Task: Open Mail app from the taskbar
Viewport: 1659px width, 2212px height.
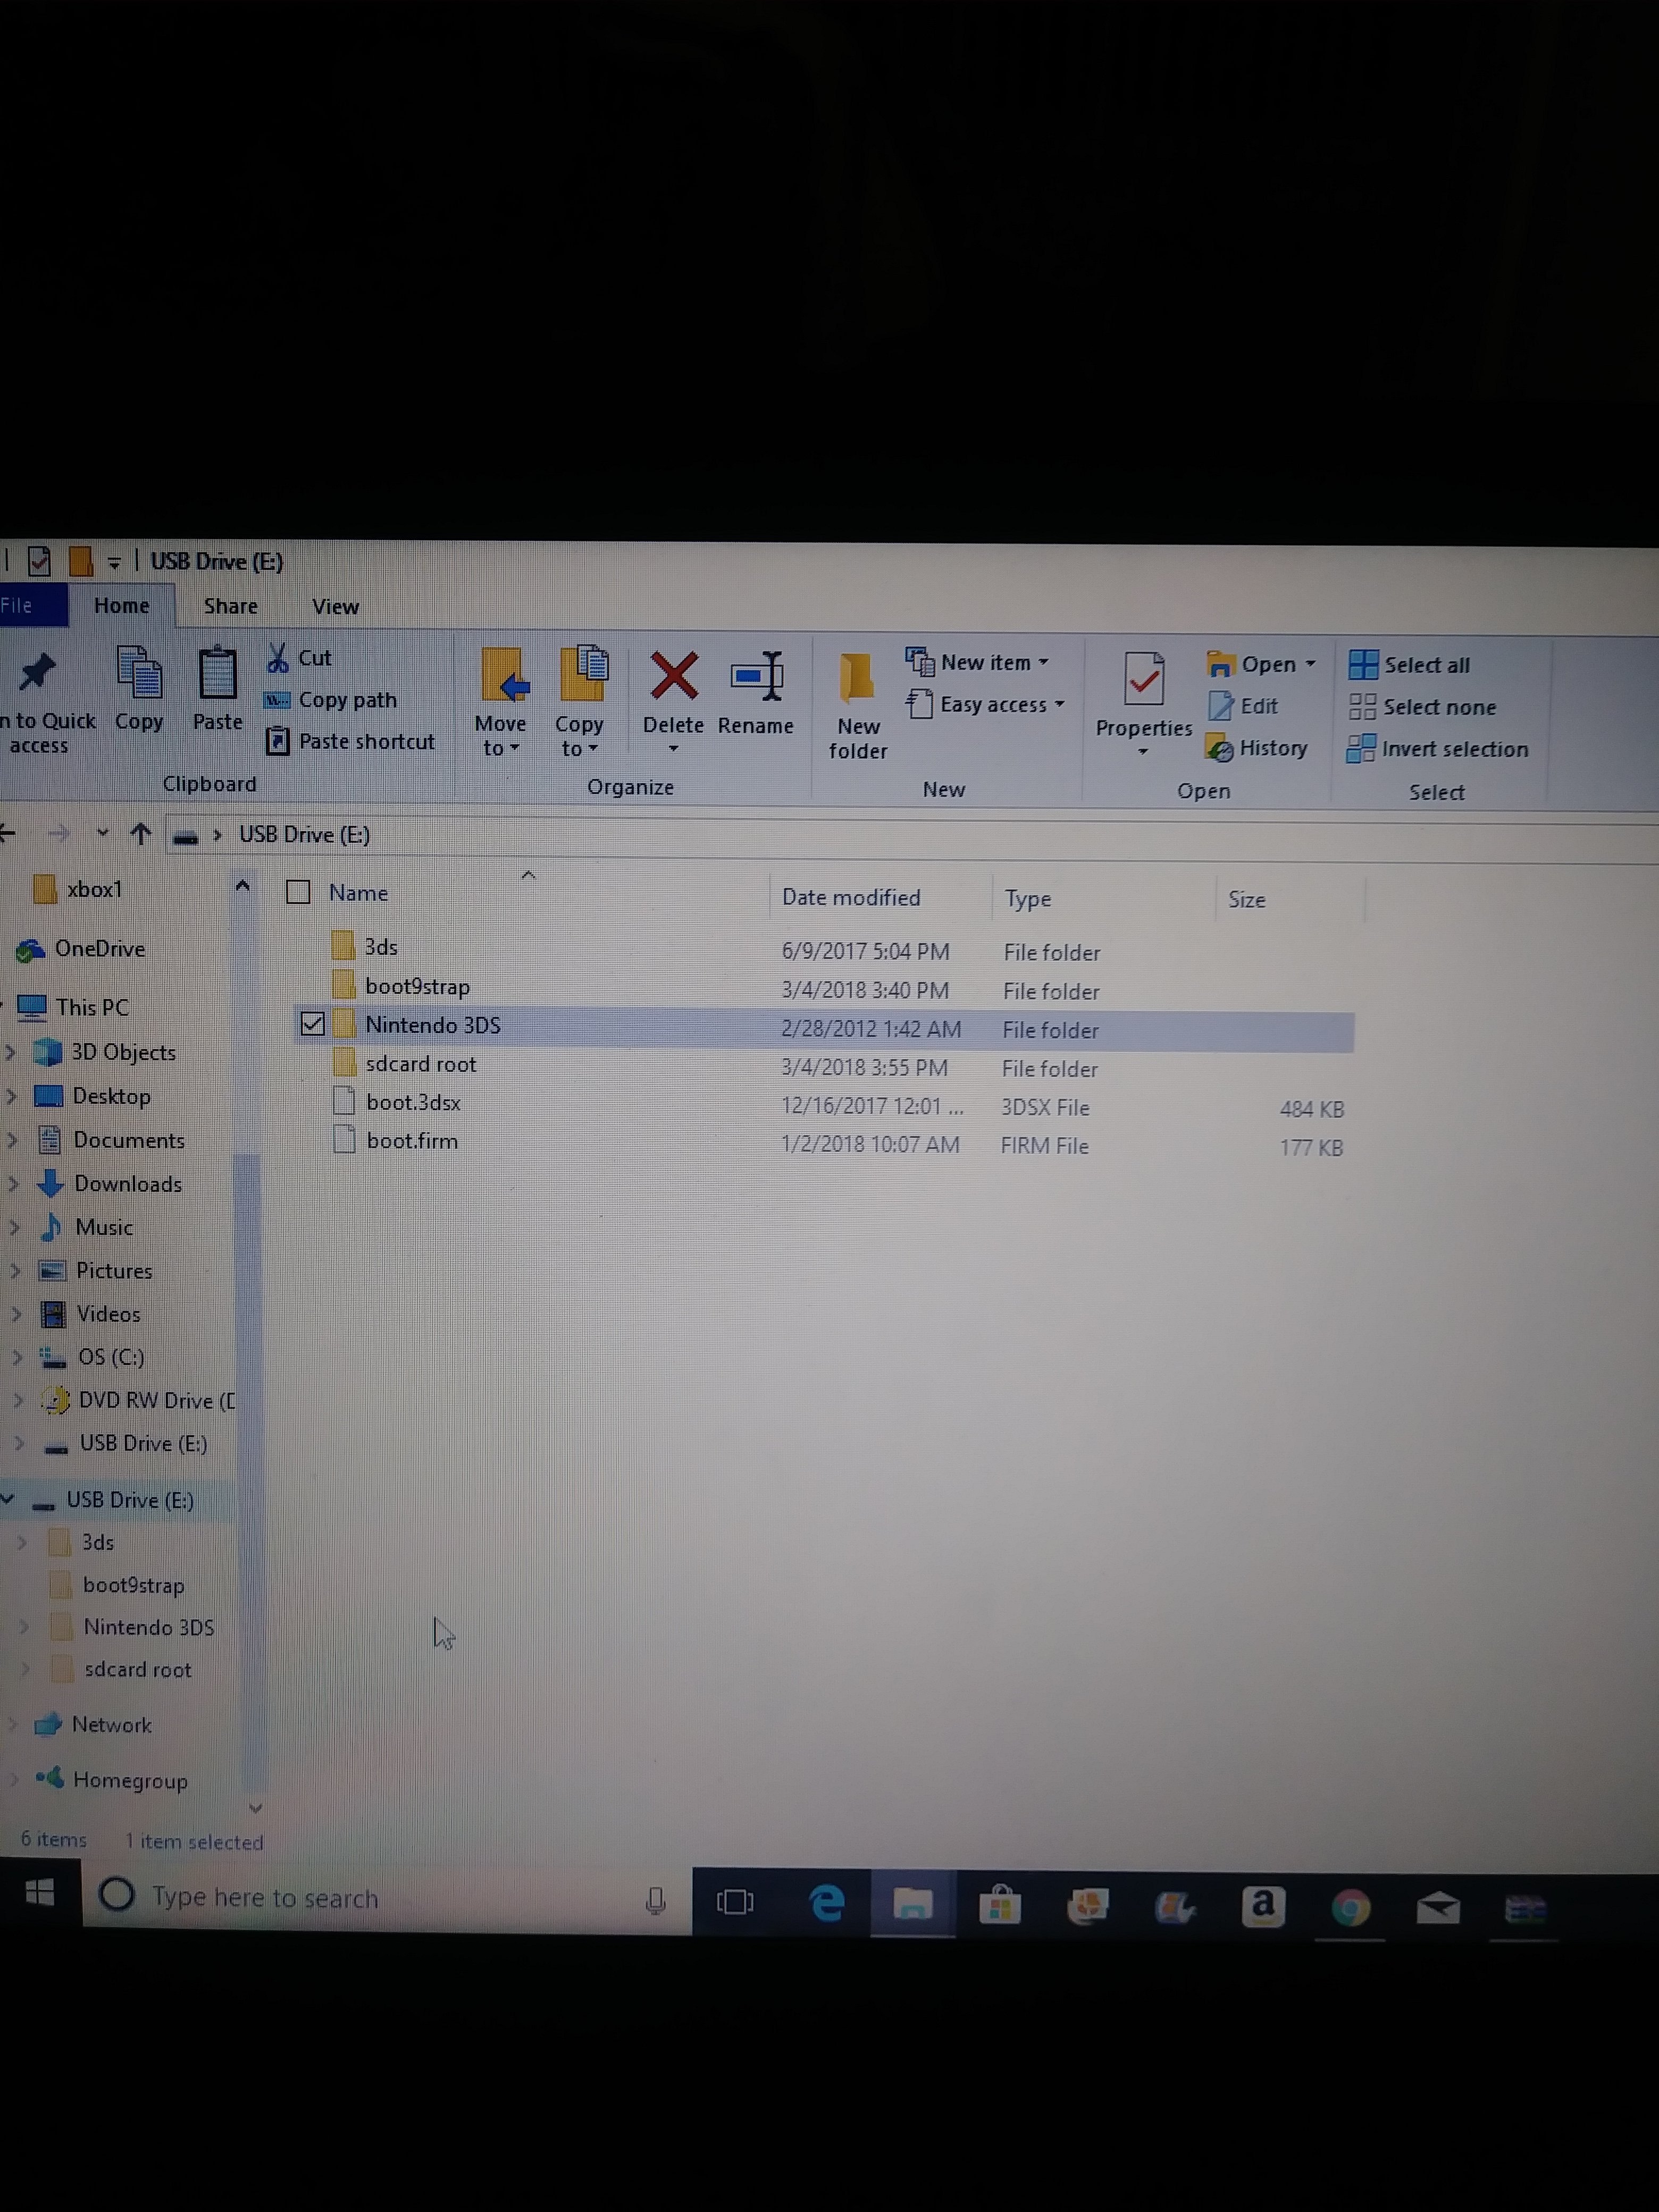Action: (1438, 1909)
